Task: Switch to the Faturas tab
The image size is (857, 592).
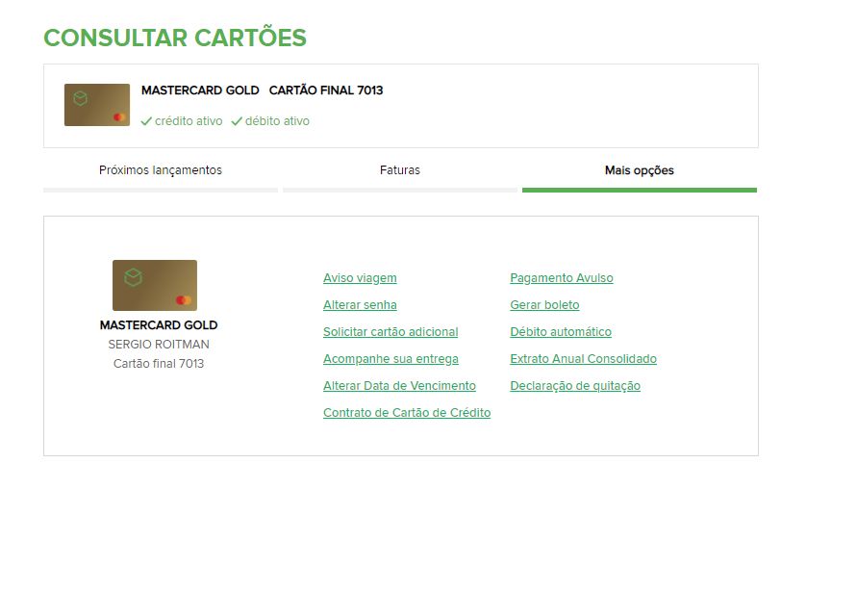Action: point(399,170)
